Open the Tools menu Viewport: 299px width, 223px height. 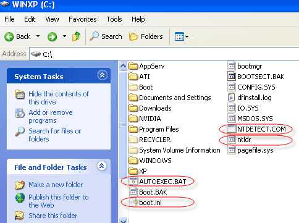coord(114,19)
